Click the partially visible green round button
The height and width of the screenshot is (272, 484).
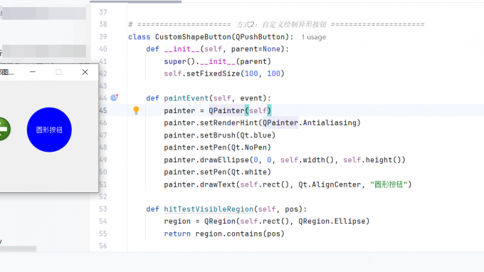[5, 129]
